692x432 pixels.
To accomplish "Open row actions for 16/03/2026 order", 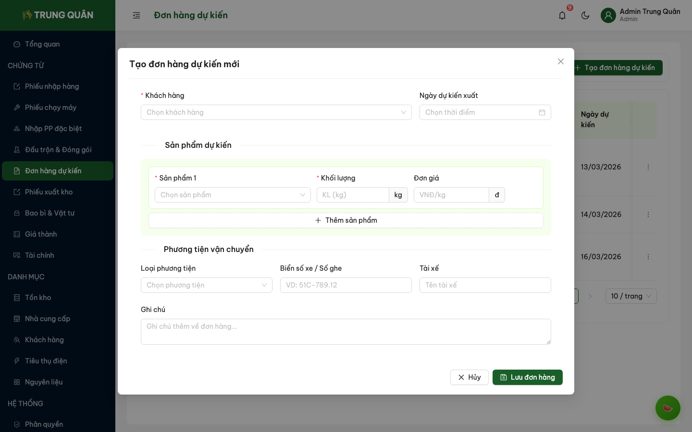I will pyautogui.click(x=648, y=257).
